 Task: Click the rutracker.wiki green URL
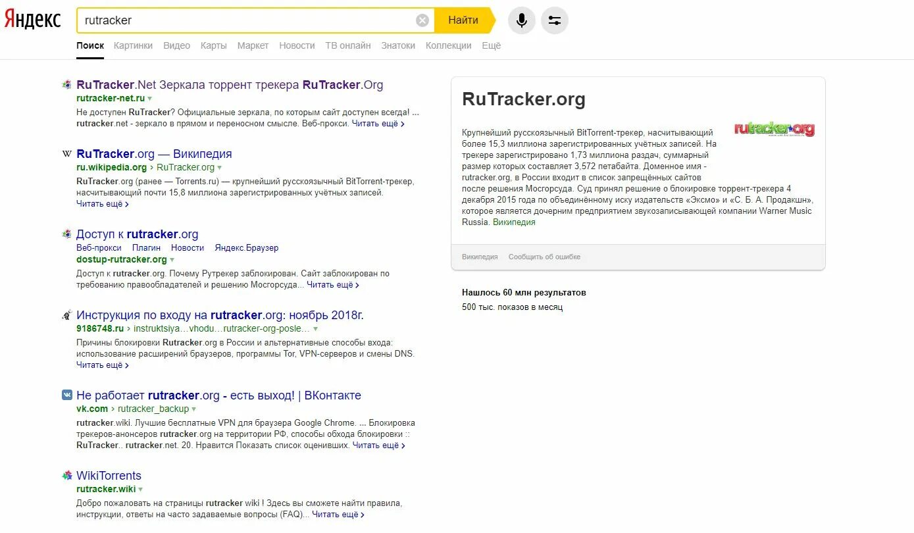(x=106, y=490)
